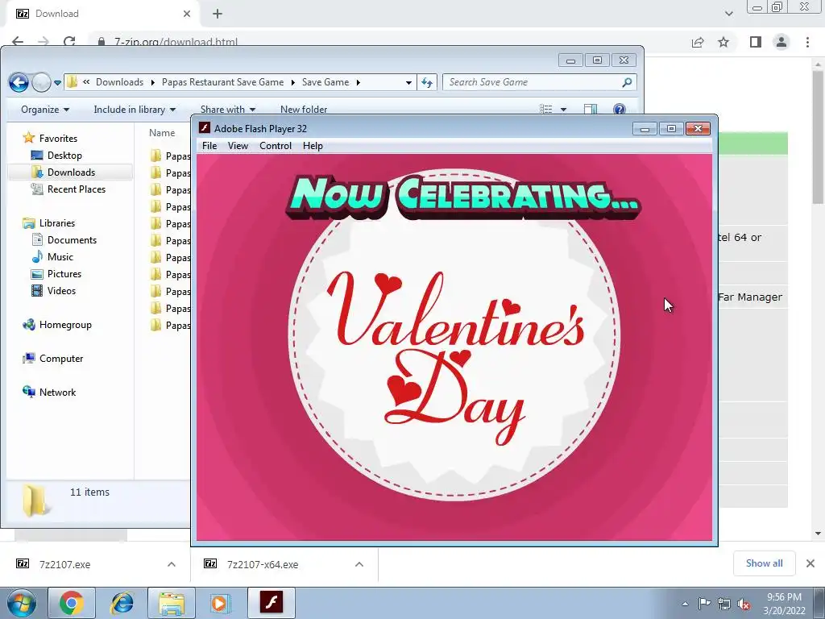
Task: Expand the arrow after Save Game breadcrumb
Action: pos(359,82)
